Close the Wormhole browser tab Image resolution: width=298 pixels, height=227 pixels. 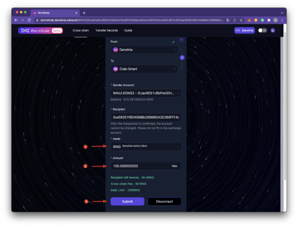click(76, 13)
